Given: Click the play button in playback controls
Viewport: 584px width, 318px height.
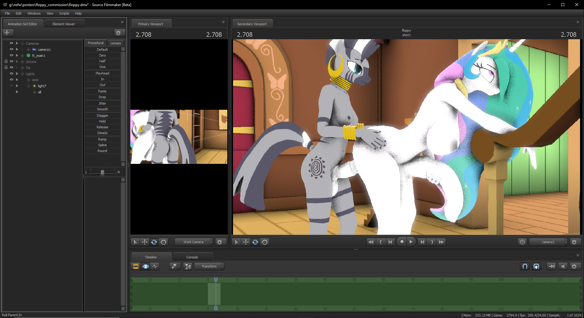Looking at the screenshot, I should 411,242.
